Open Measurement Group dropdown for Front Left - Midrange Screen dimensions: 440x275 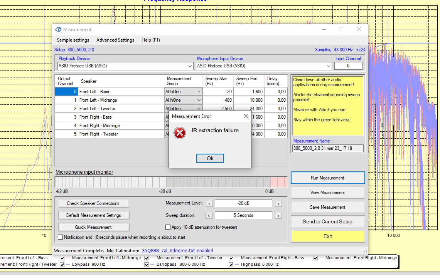199,100
